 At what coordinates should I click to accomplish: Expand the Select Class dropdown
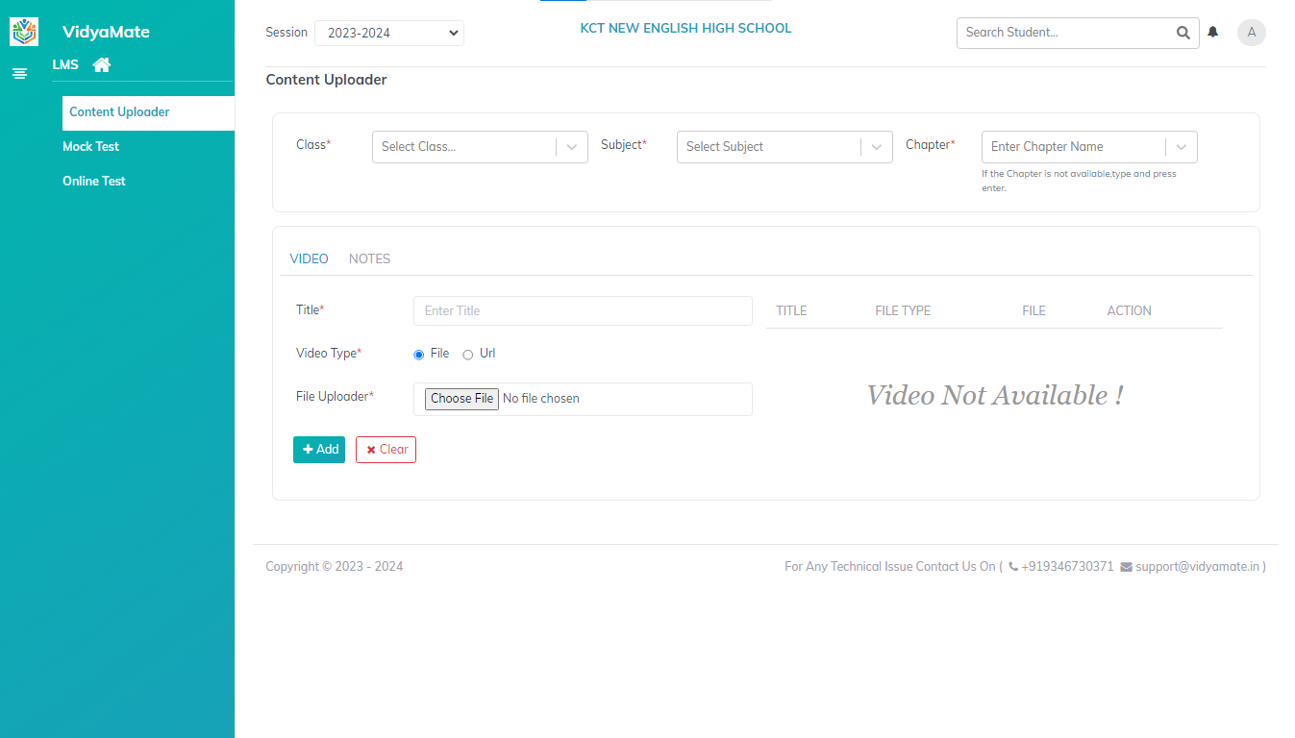click(479, 147)
